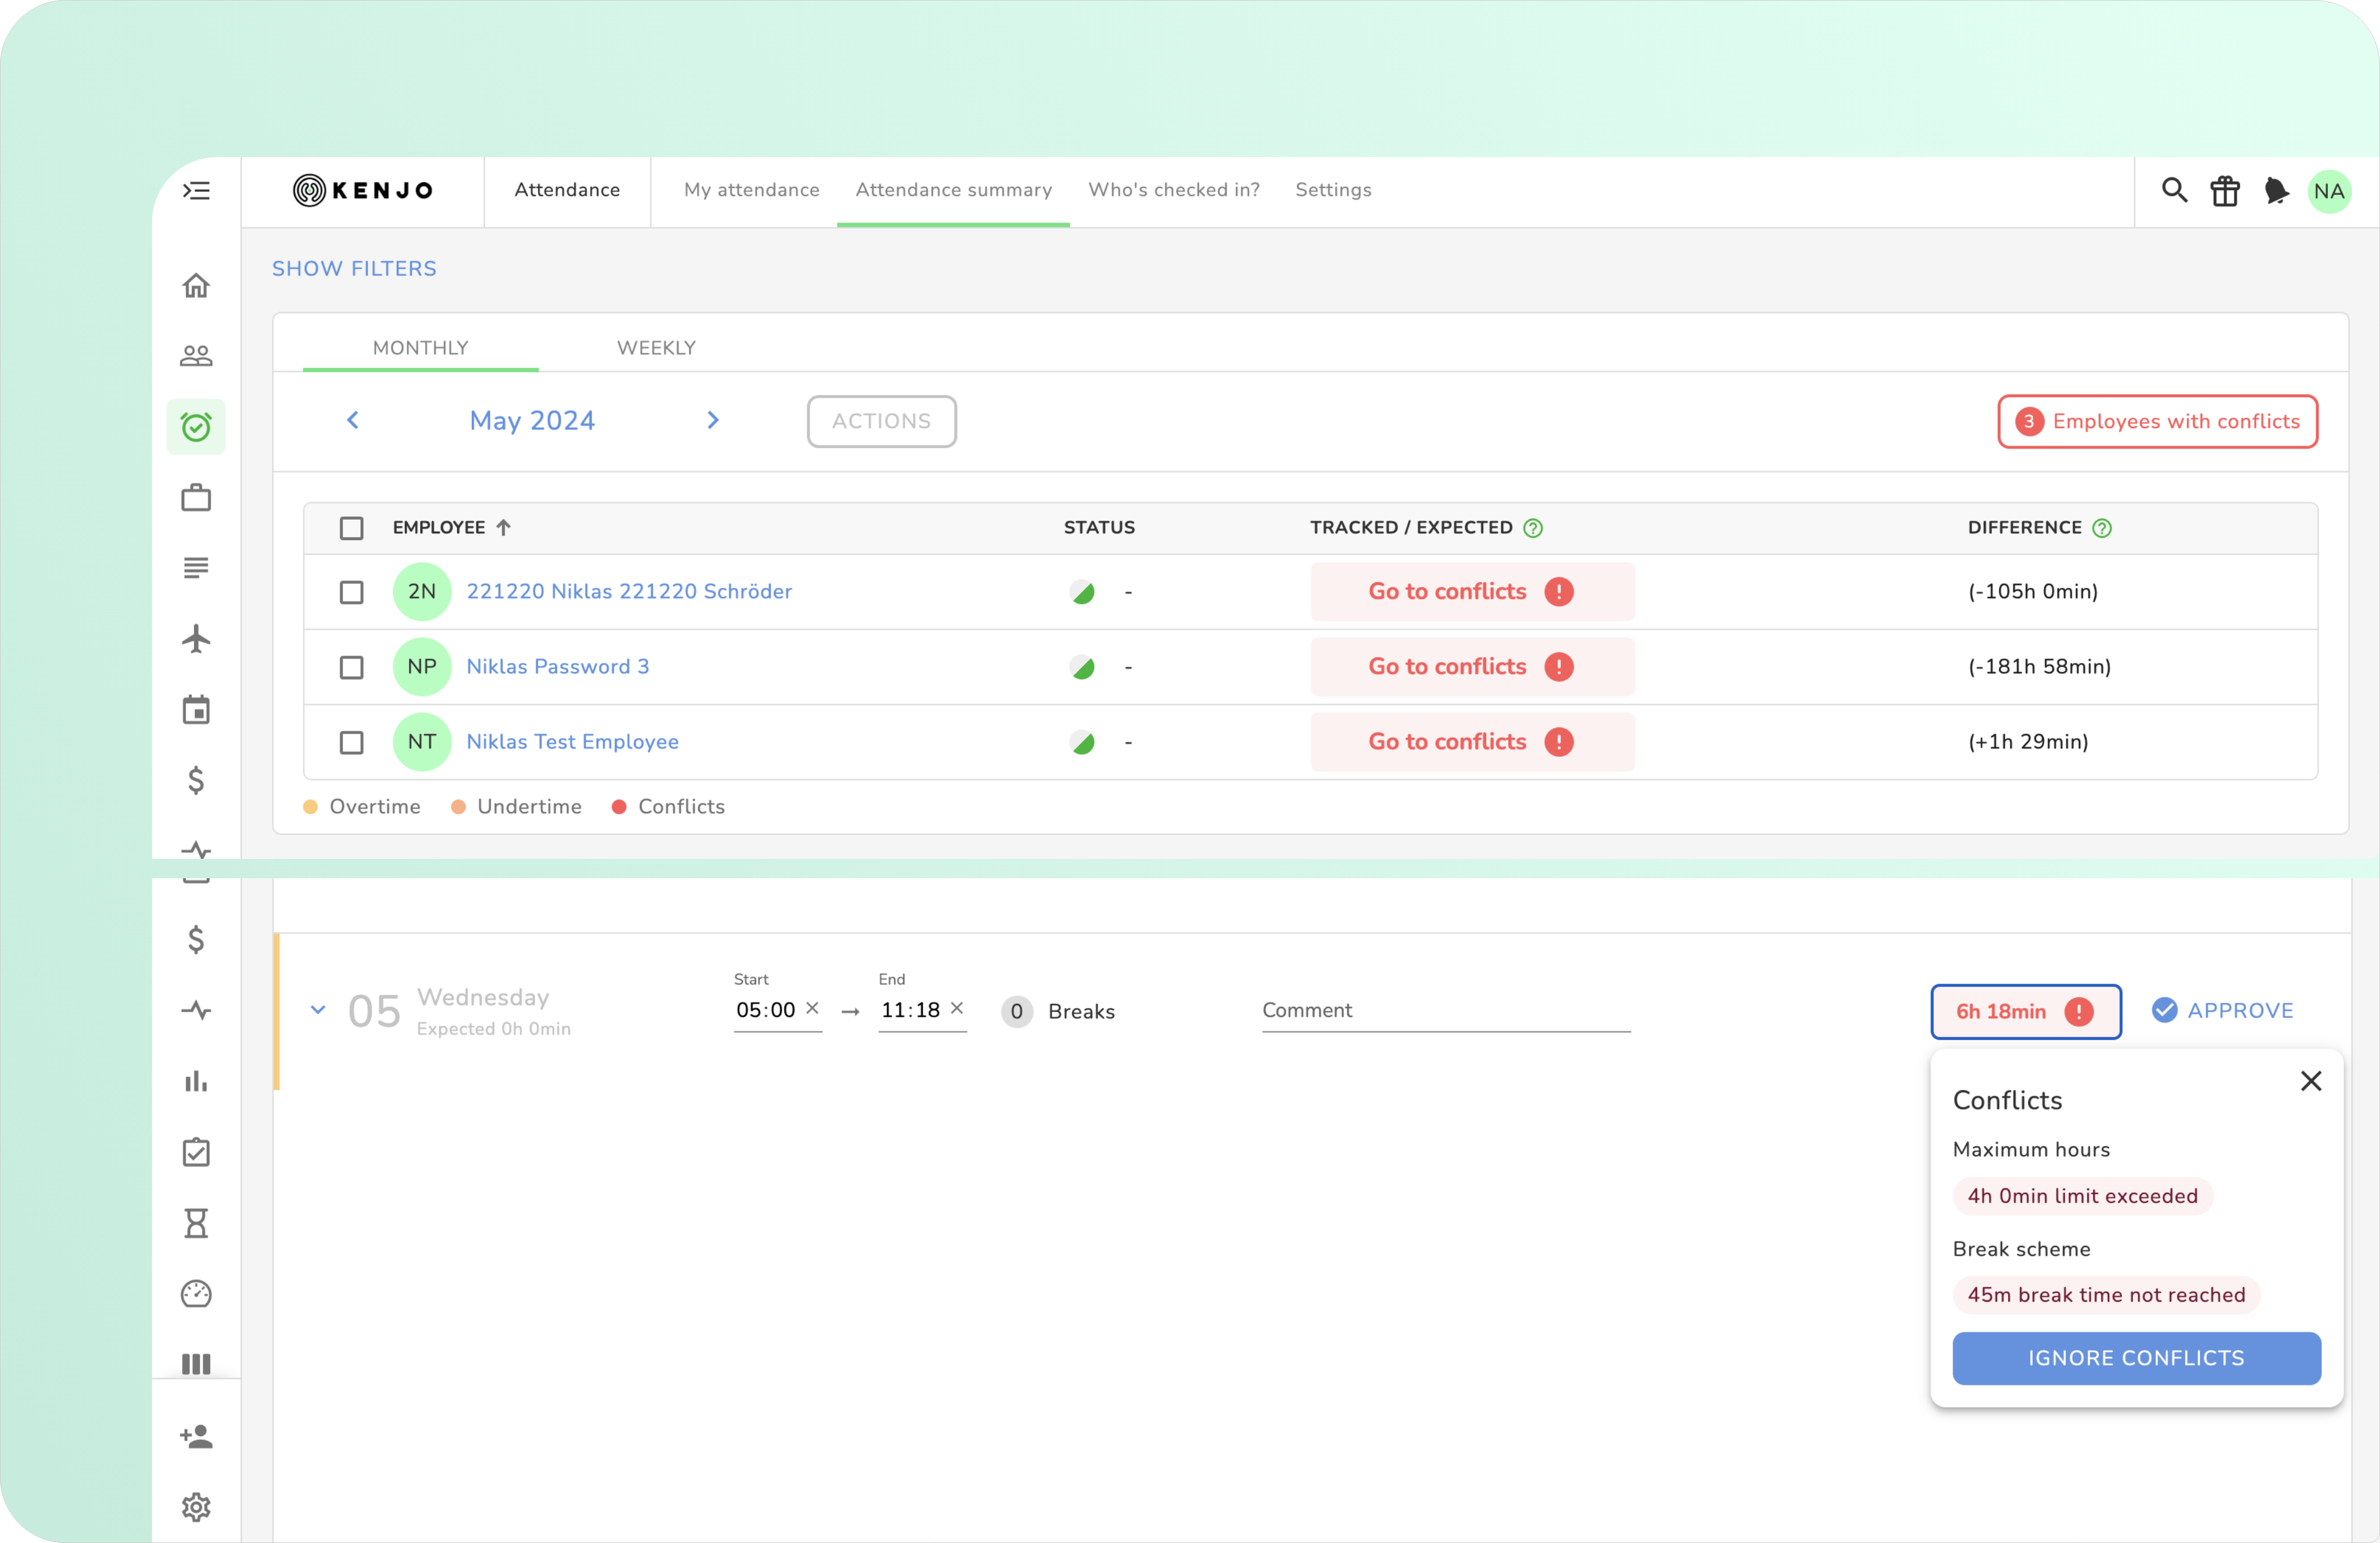Select all employees header checkbox

coord(351,528)
